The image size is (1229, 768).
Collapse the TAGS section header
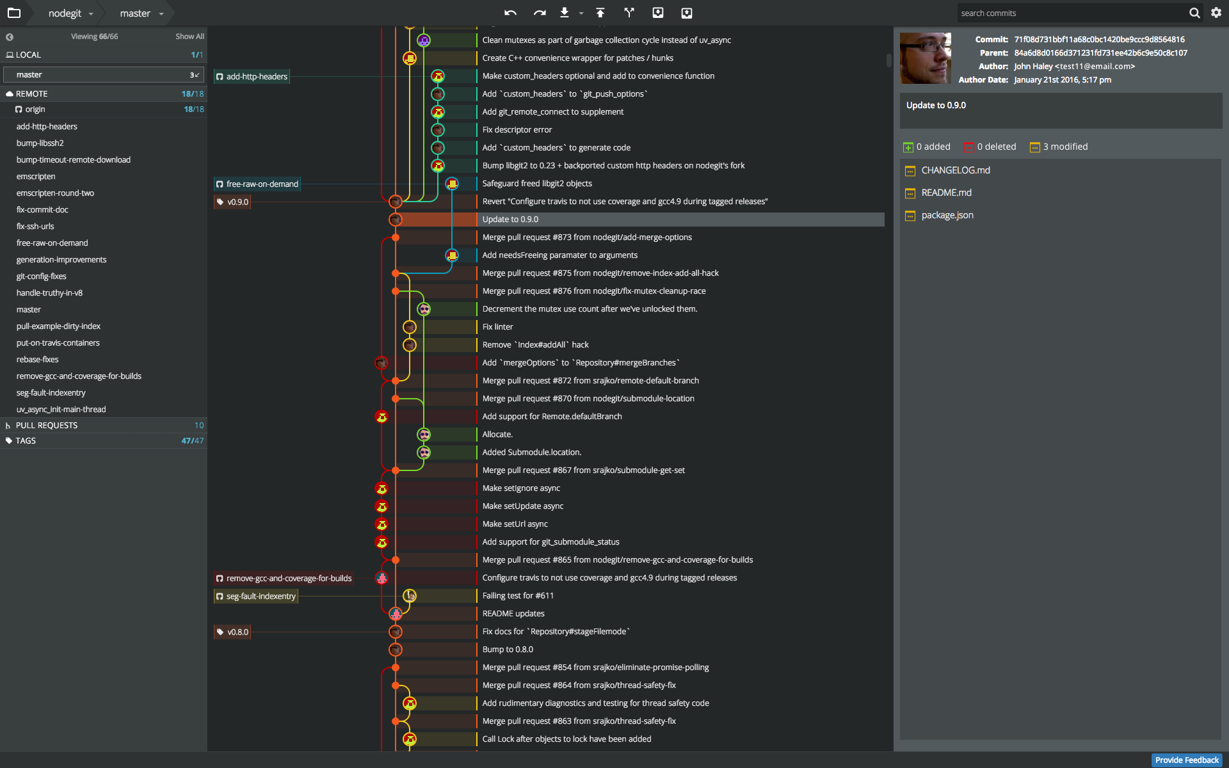(26, 440)
